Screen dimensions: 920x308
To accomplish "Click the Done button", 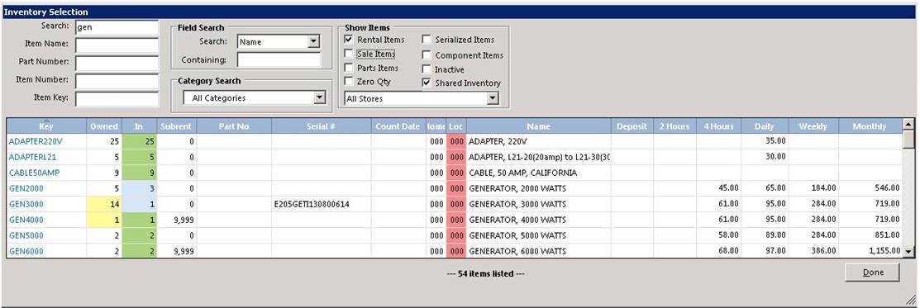I will (x=873, y=272).
